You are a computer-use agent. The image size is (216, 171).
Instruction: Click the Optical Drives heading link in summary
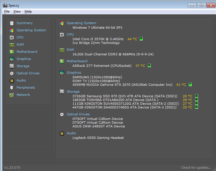(x=78, y=114)
